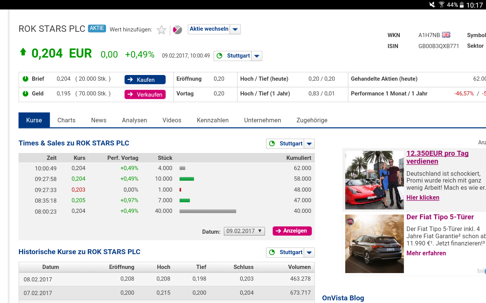Image resolution: width=486 pixels, height=303 pixels.
Task: Click the Volumen column header
Action: (x=300, y=267)
